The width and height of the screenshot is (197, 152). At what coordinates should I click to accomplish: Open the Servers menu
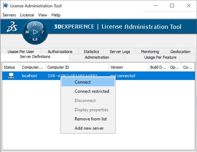(x=9, y=15)
